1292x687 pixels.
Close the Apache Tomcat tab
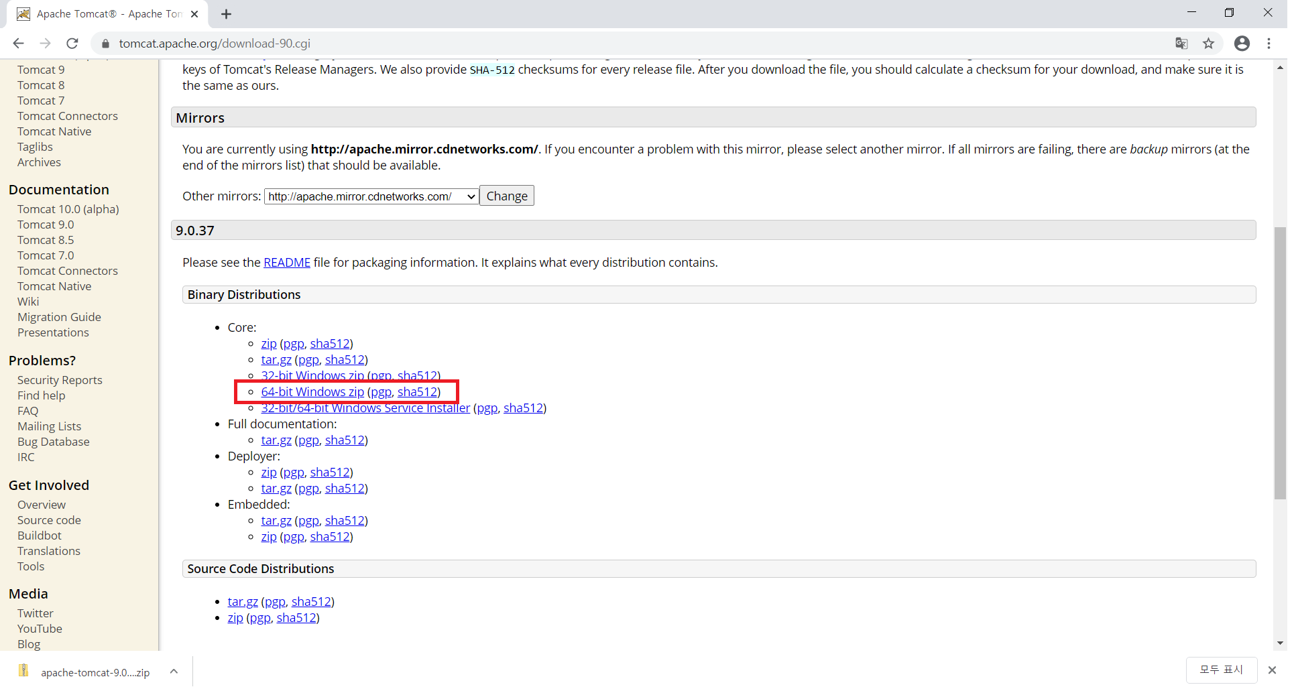pos(194,14)
